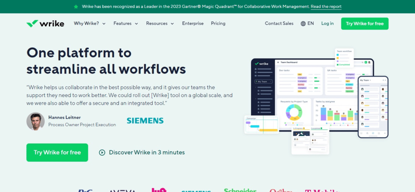Click the play icon beside Discover Wrike
Screen dimensions: 415x192
point(102,152)
